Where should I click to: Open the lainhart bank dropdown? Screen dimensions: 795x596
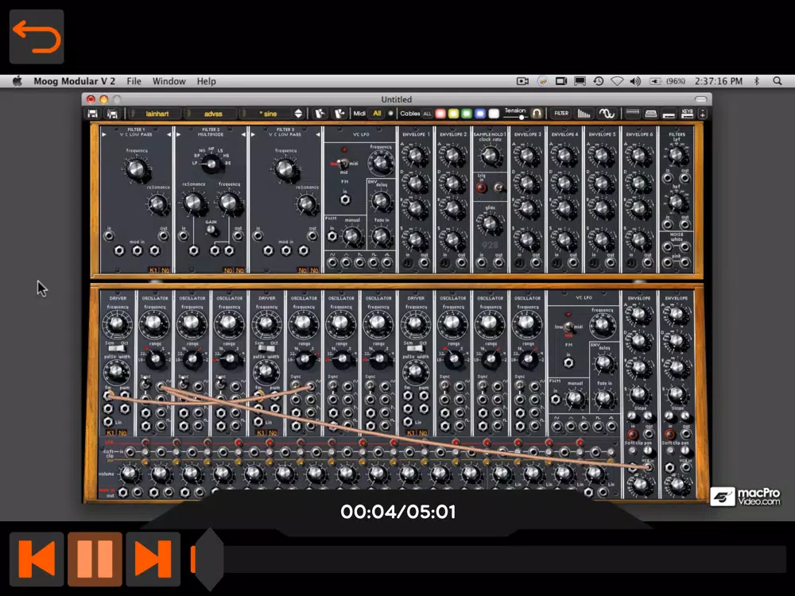pos(157,114)
